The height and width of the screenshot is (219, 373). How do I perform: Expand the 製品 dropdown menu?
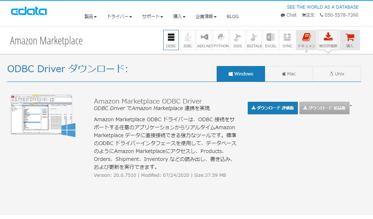90,16
